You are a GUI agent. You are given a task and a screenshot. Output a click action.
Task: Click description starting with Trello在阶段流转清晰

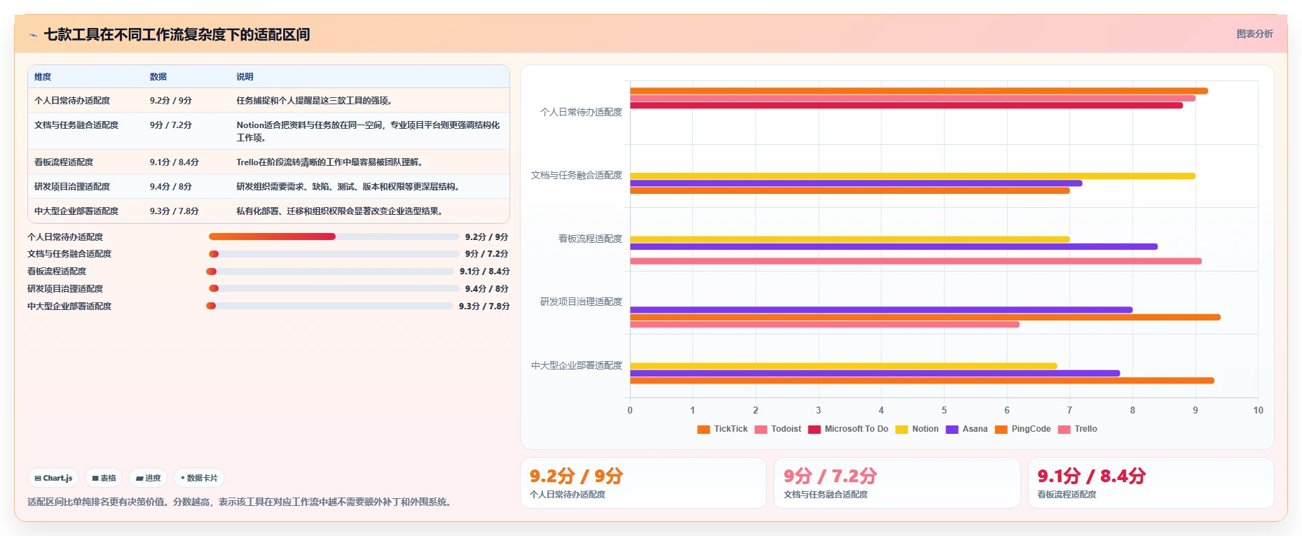click(x=329, y=162)
